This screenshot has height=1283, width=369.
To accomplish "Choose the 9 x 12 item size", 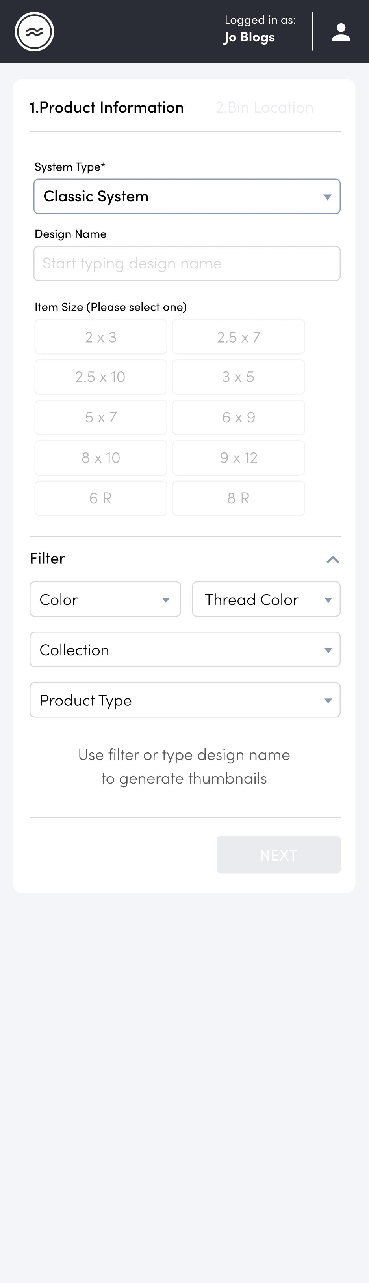I will click(238, 458).
